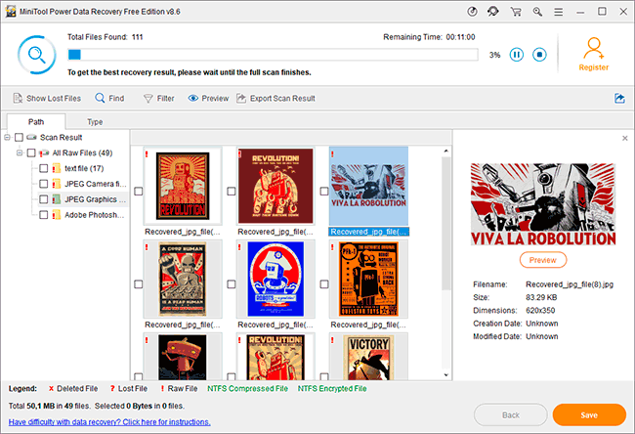Select the orange robot REVOLUTION sunburst thumbnail
Screen dimensions: 635x434
point(183,186)
